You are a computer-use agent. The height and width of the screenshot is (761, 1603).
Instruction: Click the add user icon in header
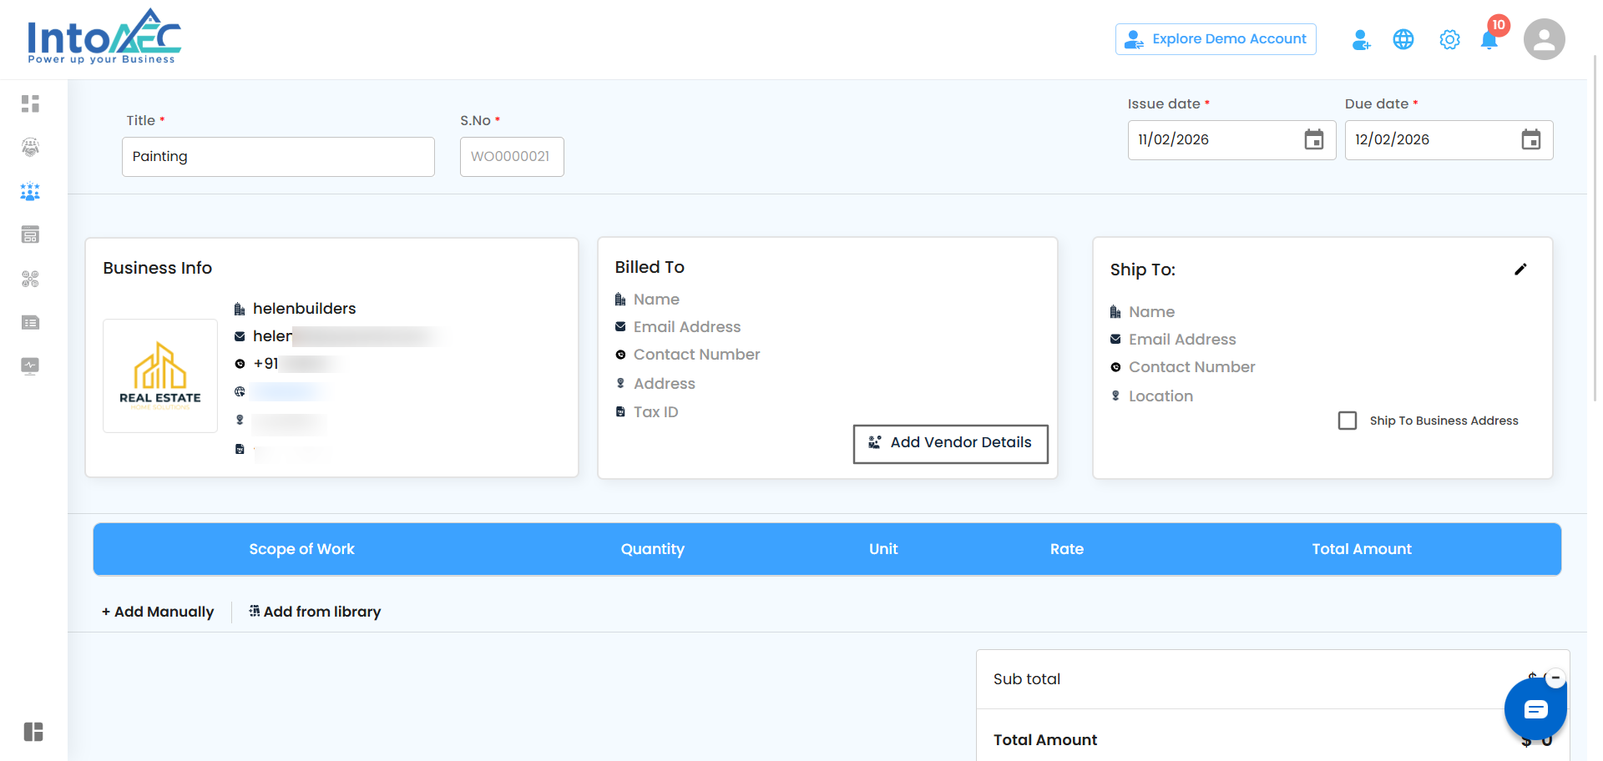tap(1361, 39)
